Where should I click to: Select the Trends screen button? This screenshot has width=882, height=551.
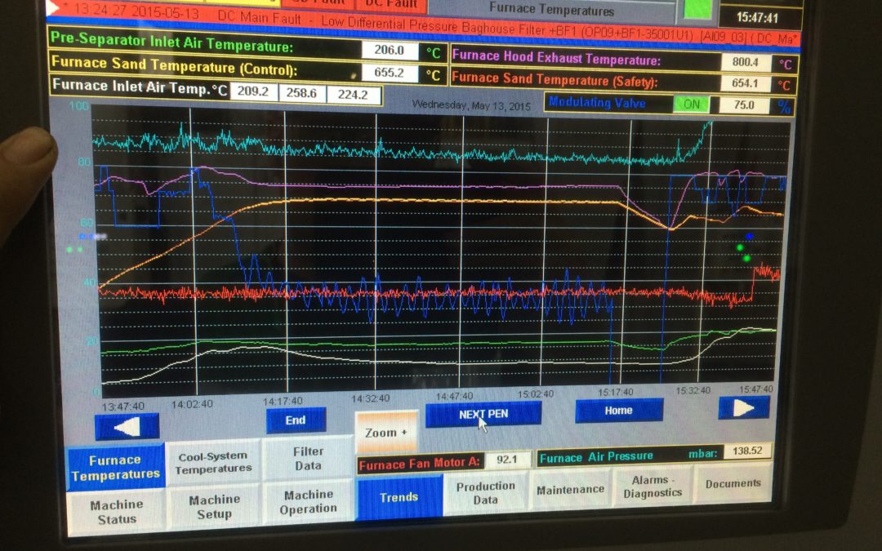tap(399, 497)
